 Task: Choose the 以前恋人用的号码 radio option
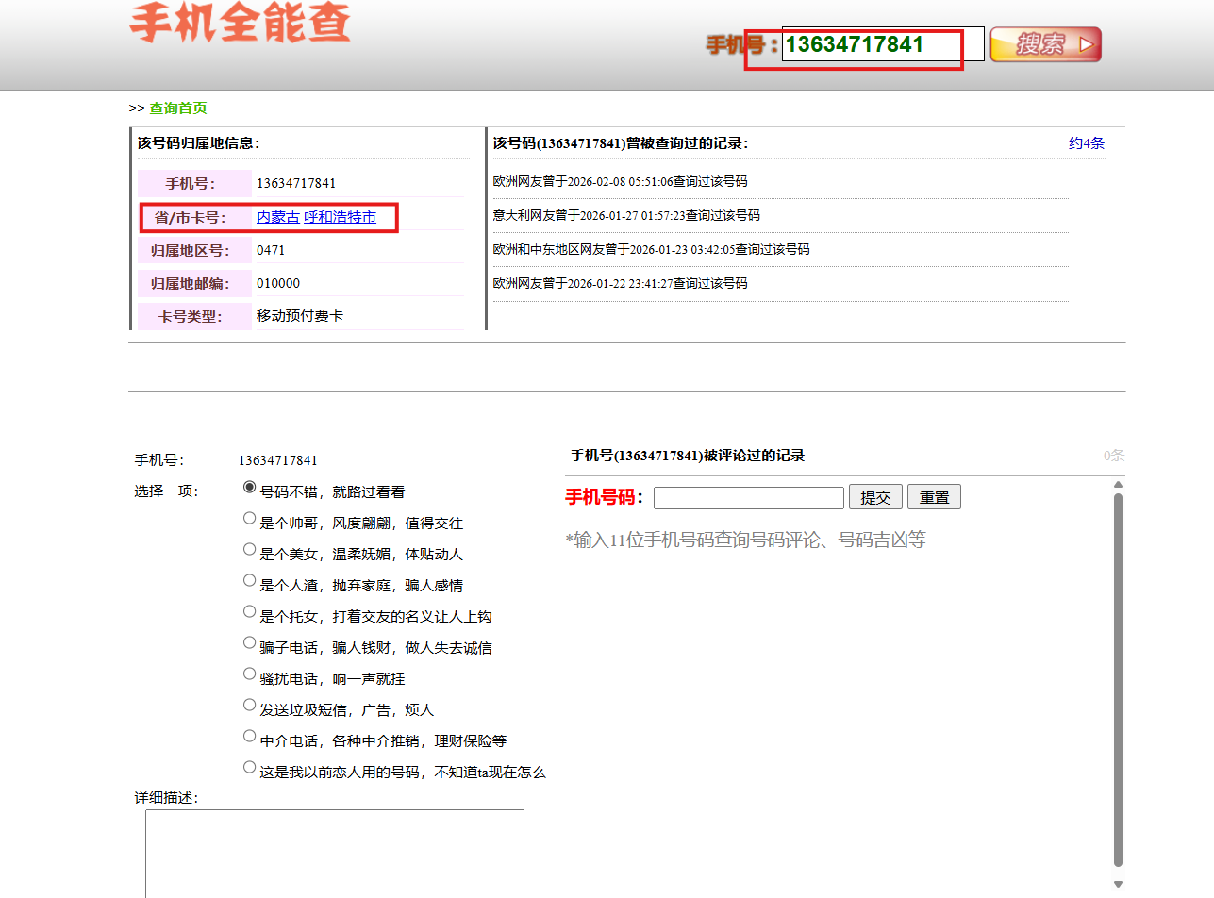point(249,767)
